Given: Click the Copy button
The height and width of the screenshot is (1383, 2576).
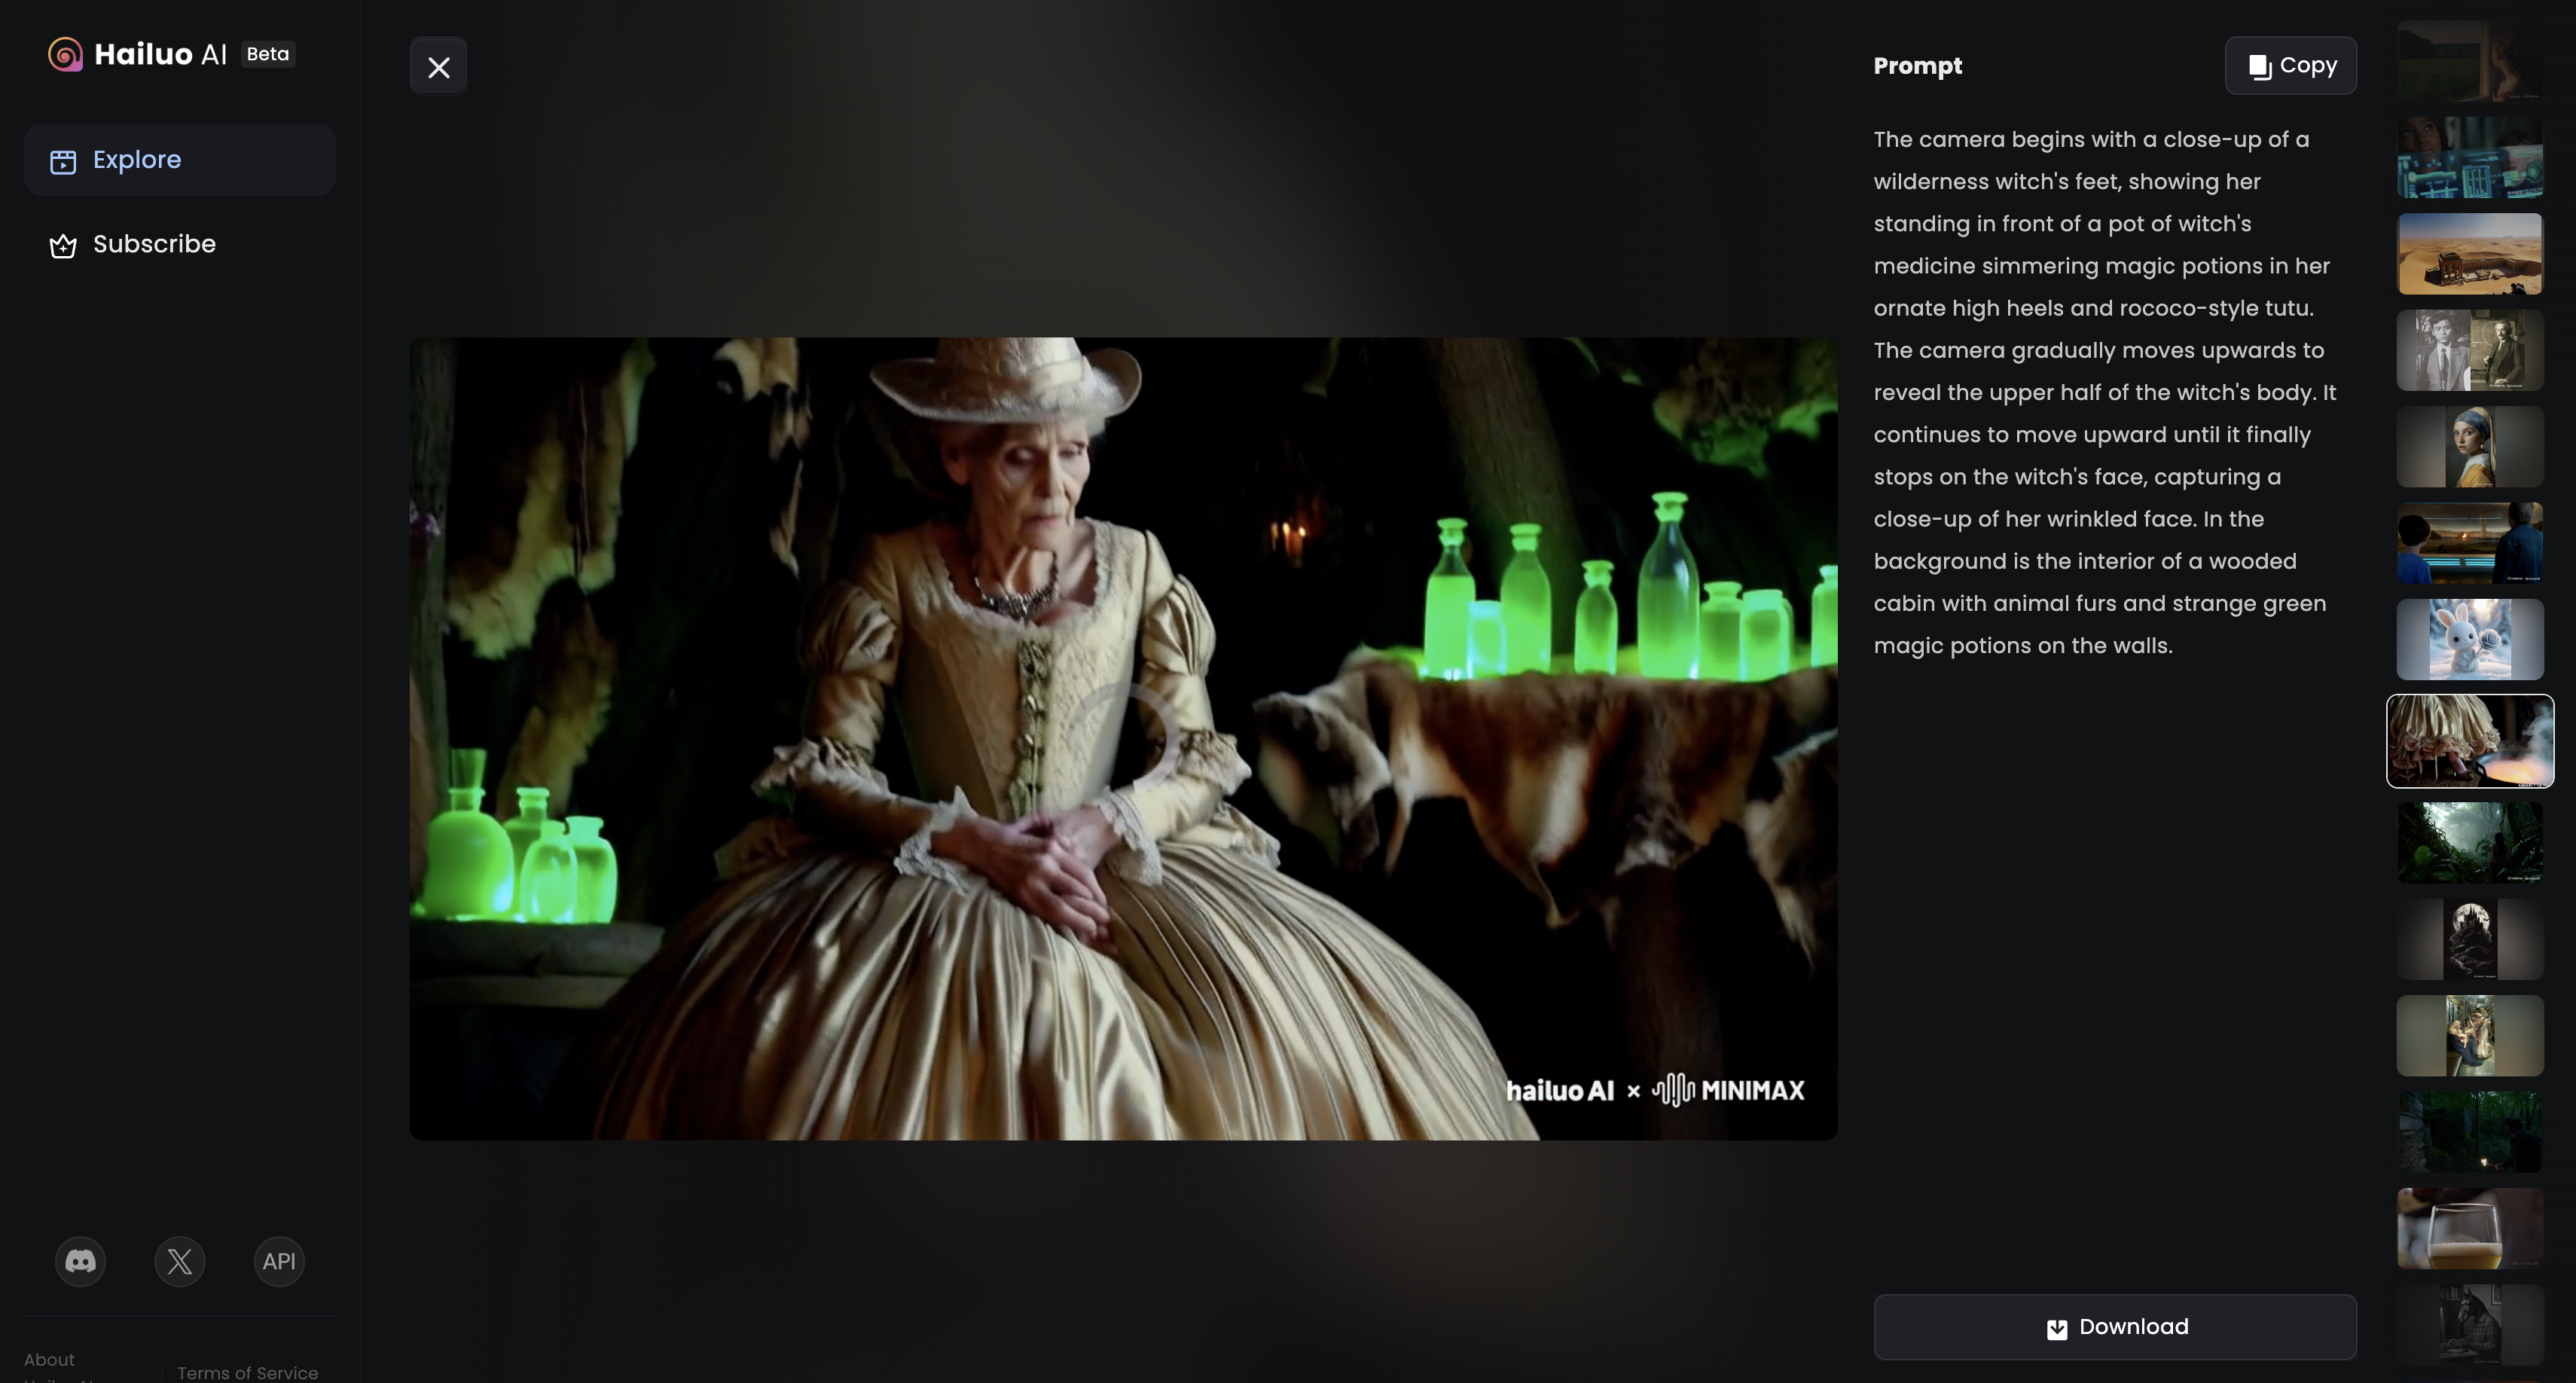Looking at the screenshot, I should click(x=2290, y=65).
